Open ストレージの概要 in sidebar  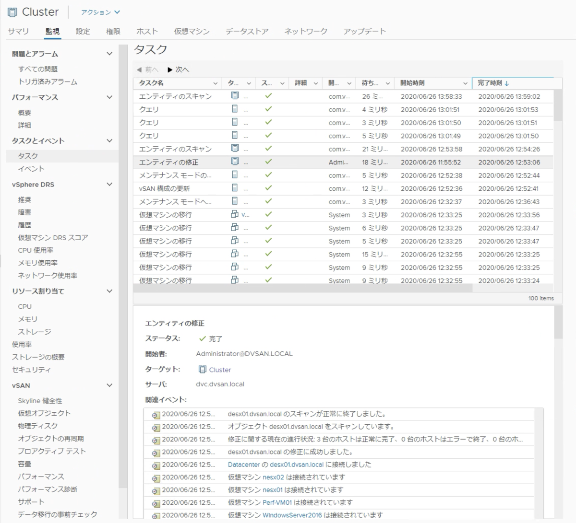coord(38,357)
